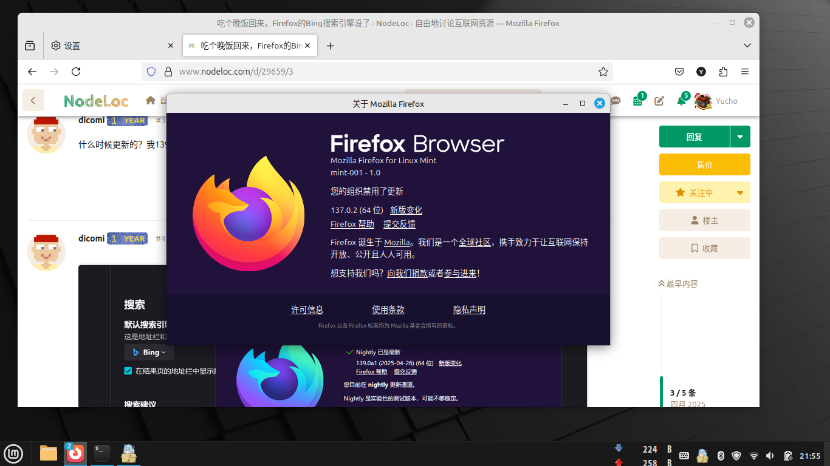Open the Extensions puzzle-piece menu
The height and width of the screenshot is (466, 830).
tap(723, 72)
